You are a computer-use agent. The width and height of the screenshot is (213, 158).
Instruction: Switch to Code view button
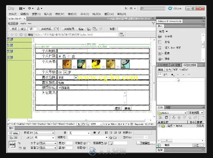(14, 29)
